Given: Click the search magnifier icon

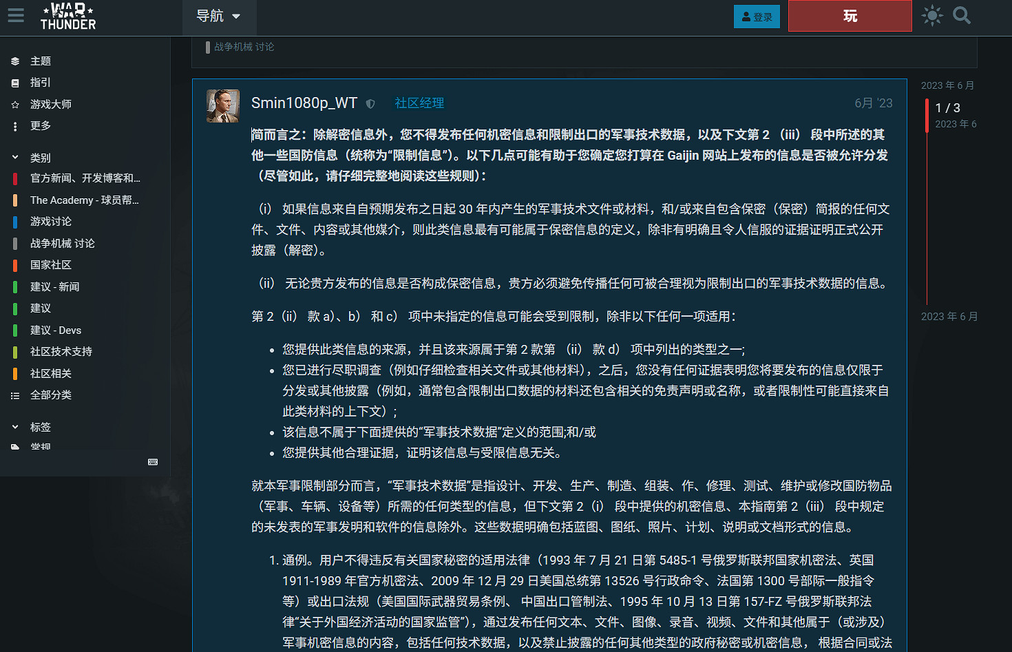Looking at the screenshot, I should tap(962, 16).
